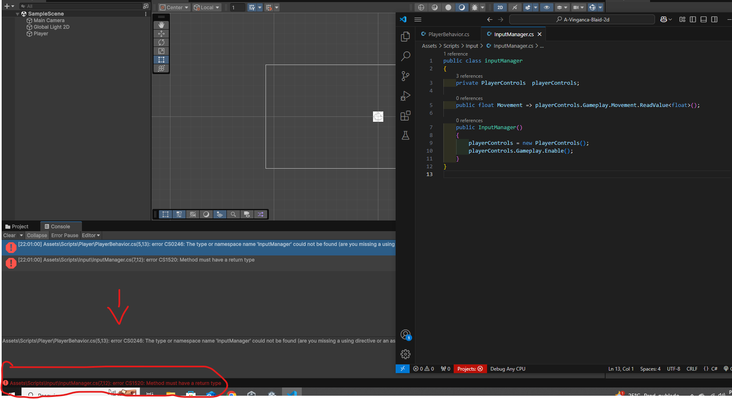
Task: Open the Center pivot dropdown
Action: [174, 7]
